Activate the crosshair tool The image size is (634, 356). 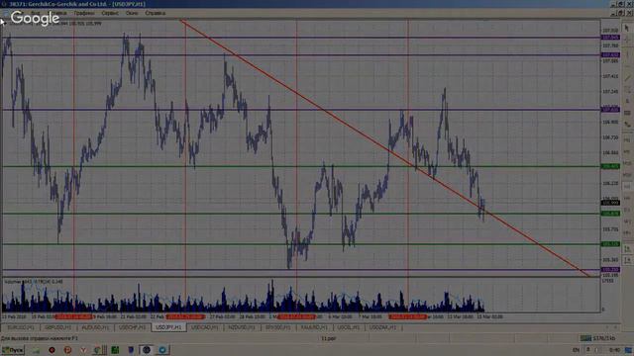pyautogui.click(x=627, y=40)
